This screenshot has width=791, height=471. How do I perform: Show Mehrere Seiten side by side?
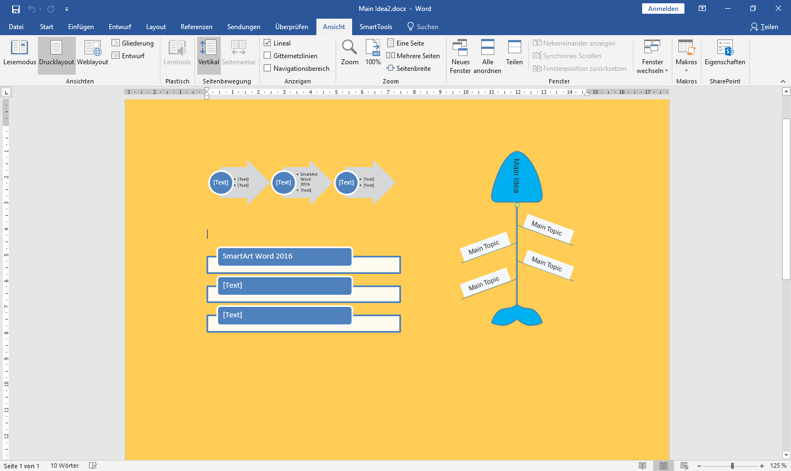[x=413, y=55]
